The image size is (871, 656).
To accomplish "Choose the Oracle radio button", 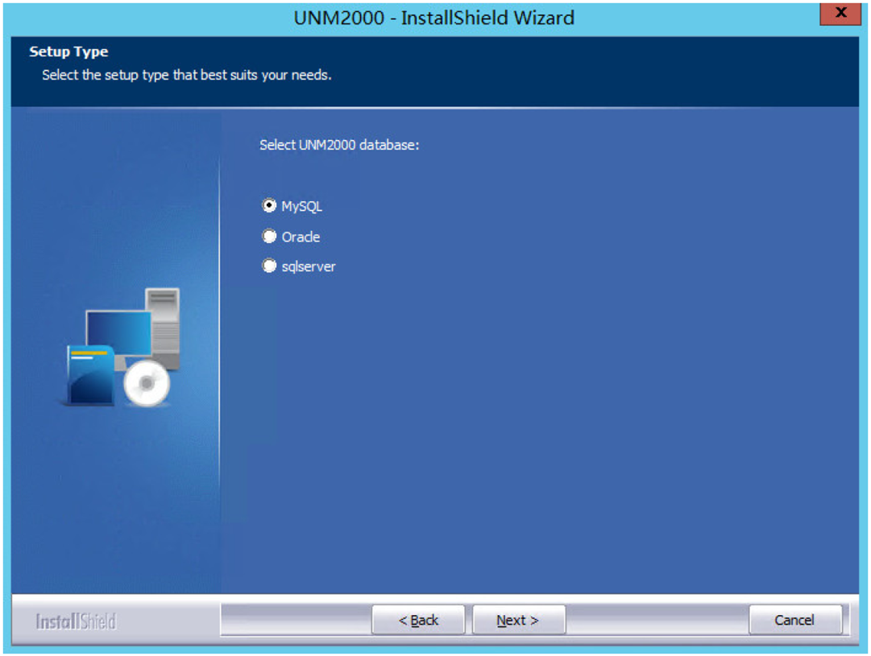I will (x=269, y=237).
